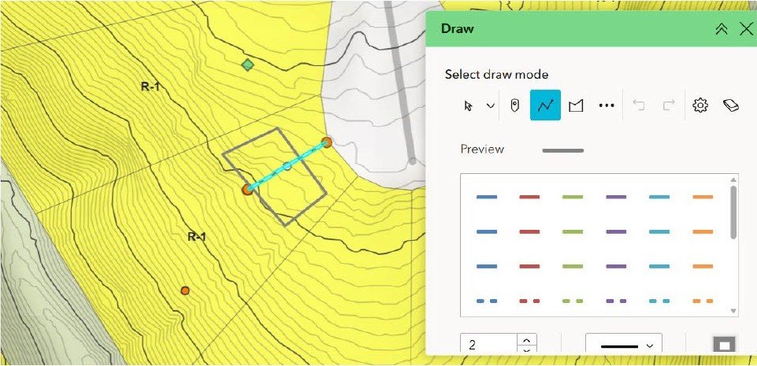The image size is (757, 366).
Task: Click the undo arrow in Draw panel
Action: point(639,105)
